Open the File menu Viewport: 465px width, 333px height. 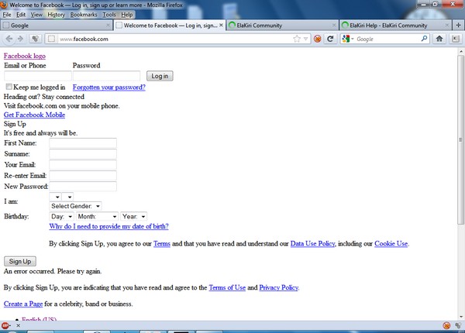pos(7,15)
